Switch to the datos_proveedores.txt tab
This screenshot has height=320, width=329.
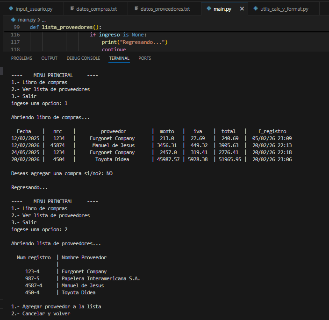[x=165, y=9]
